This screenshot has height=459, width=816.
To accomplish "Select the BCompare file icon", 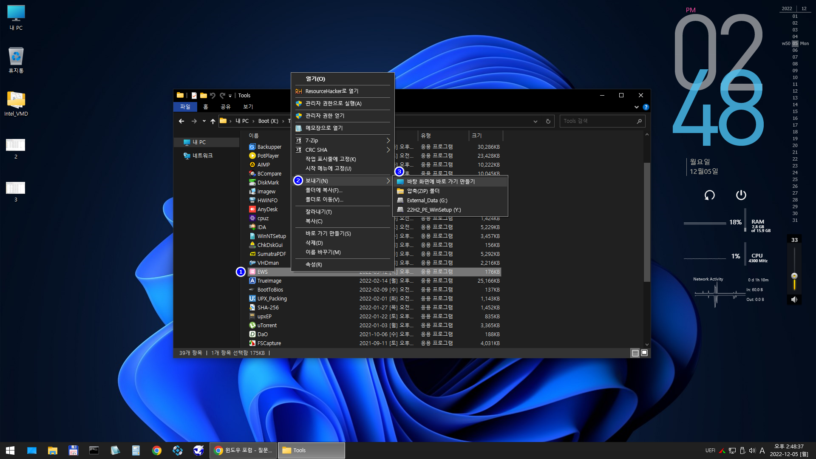I will 252,174.
